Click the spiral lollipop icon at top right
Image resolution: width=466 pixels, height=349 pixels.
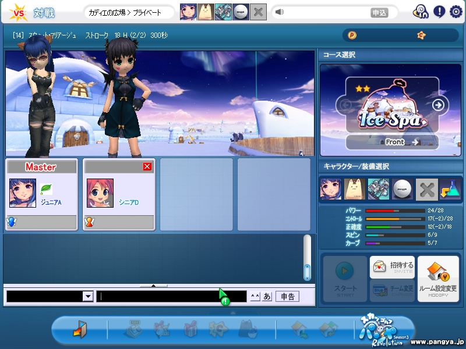coord(421,12)
